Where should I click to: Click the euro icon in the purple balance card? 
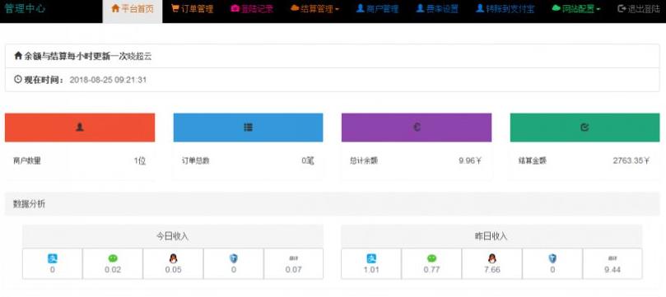417,127
